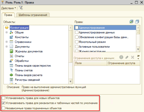Click the Обработки icon

pyautogui.click(x=11, y=61)
